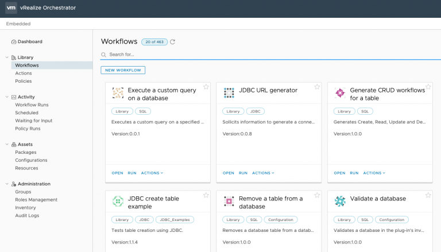
Task: Open Actions dropdown on Generate CRUD workflows card
Action: (374, 173)
